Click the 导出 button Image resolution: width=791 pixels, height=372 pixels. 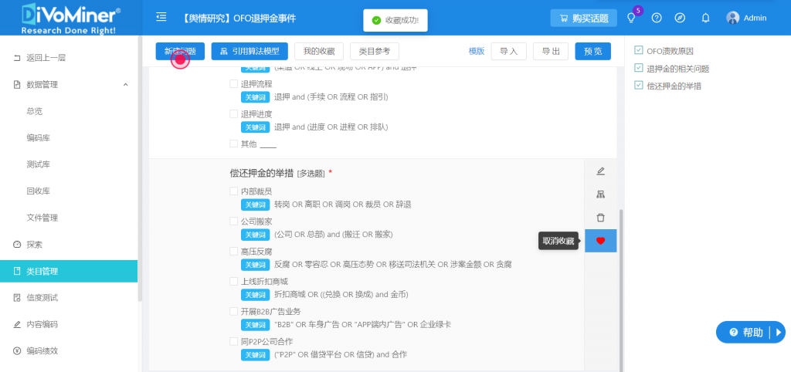(x=551, y=51)
